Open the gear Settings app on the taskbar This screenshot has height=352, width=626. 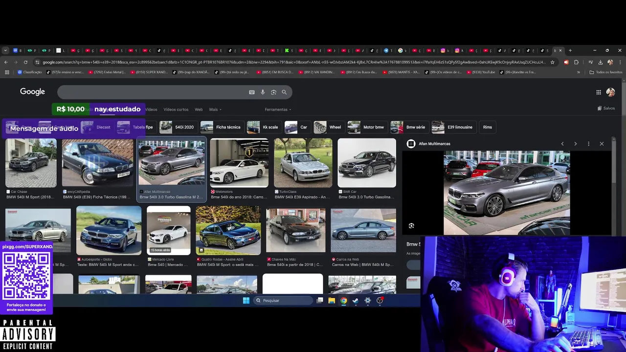(x=368, y=300)
